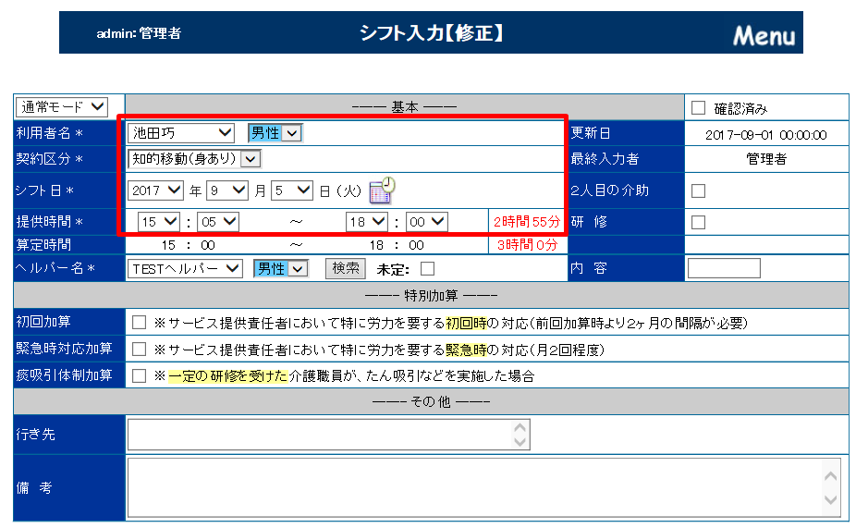Enable 初回加算 checkbox
The height and width of the screenshot is (528, 856).
[x=140, y=323]
